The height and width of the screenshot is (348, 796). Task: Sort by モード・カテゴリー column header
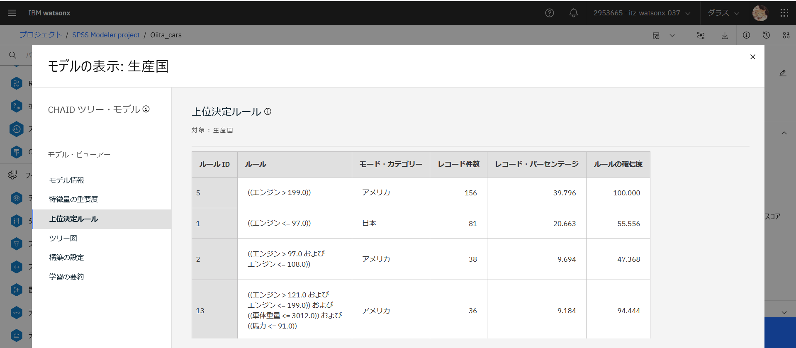pyautogui.click(x=391, y=164)
